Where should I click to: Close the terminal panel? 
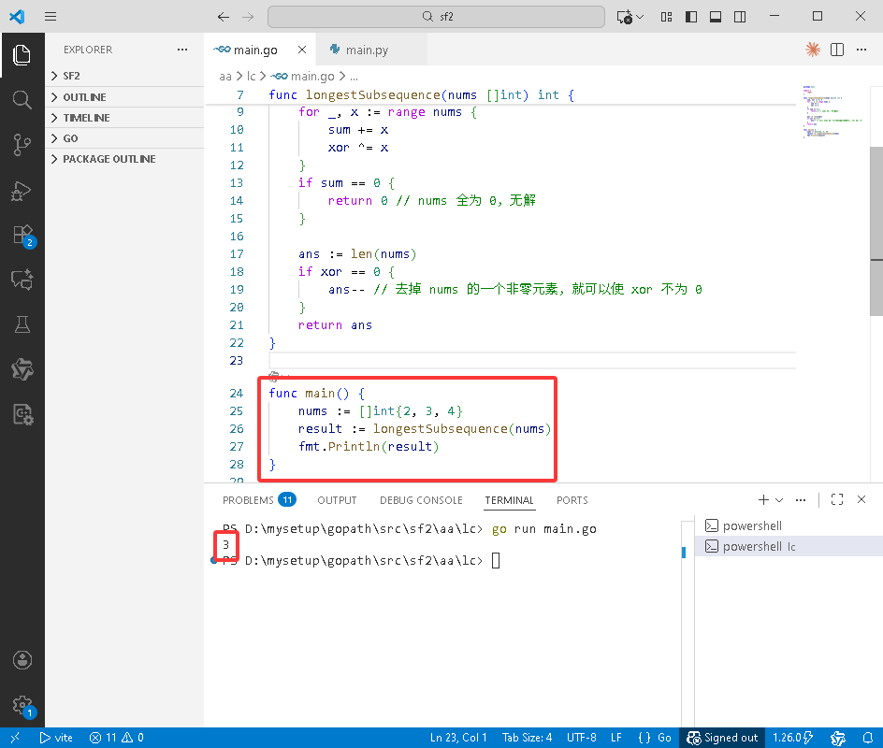coord(861,500)
